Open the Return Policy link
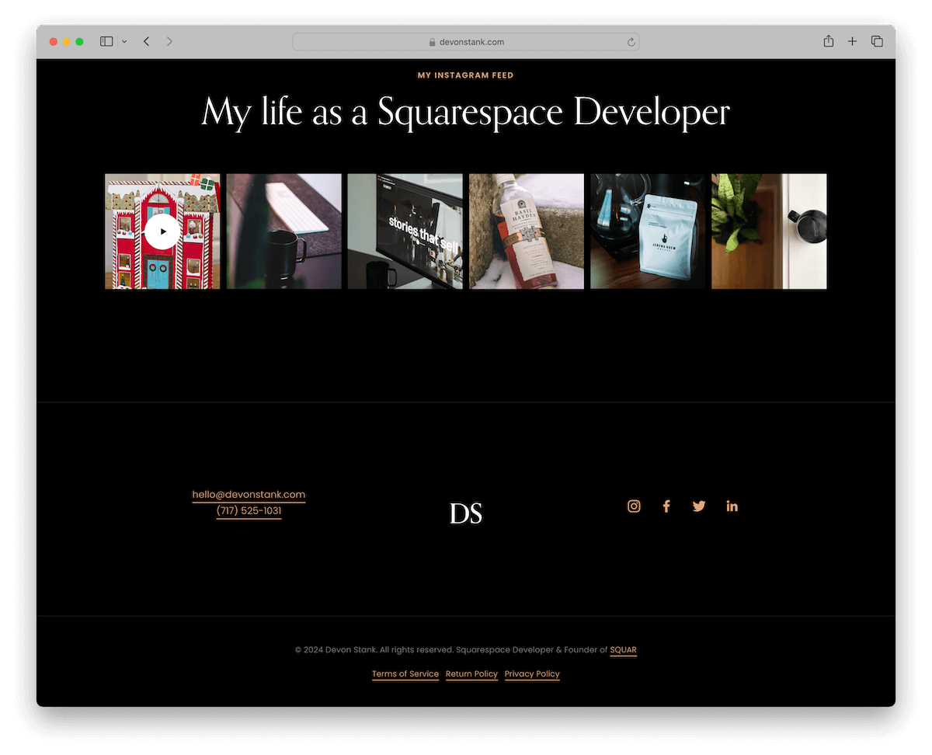 pyautogui.click(x=471, y=674)
